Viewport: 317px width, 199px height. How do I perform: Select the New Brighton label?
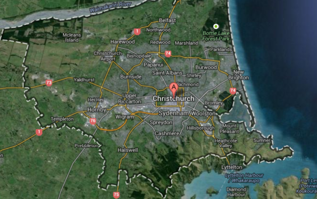pos(239,75)
